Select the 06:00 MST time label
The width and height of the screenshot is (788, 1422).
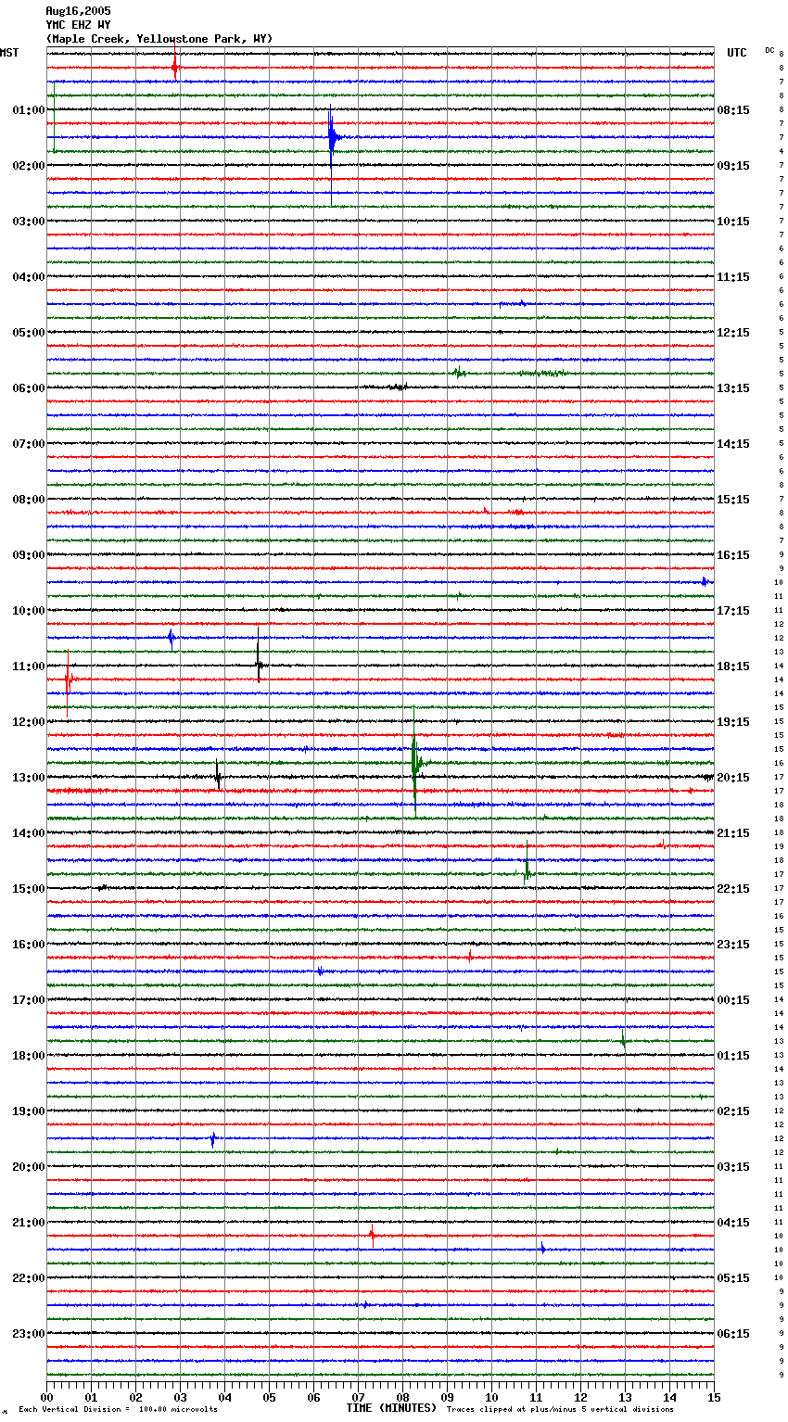click(x=29, y=388)
